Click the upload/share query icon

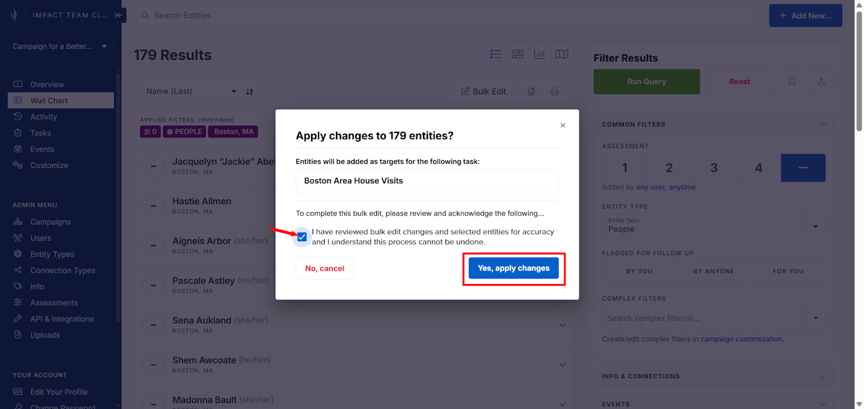(821, 81)
